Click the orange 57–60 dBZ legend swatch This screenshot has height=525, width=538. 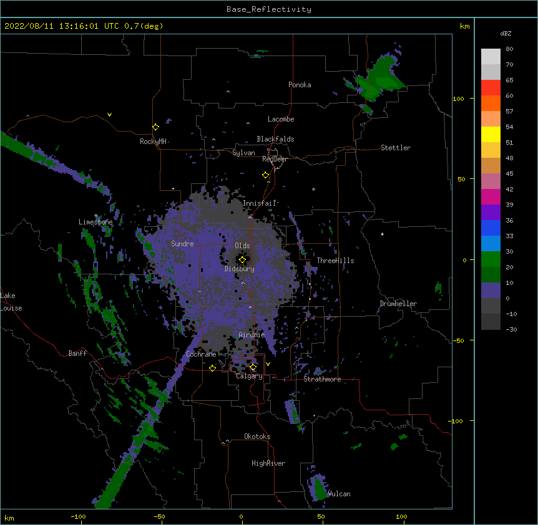tap(491, 103)
